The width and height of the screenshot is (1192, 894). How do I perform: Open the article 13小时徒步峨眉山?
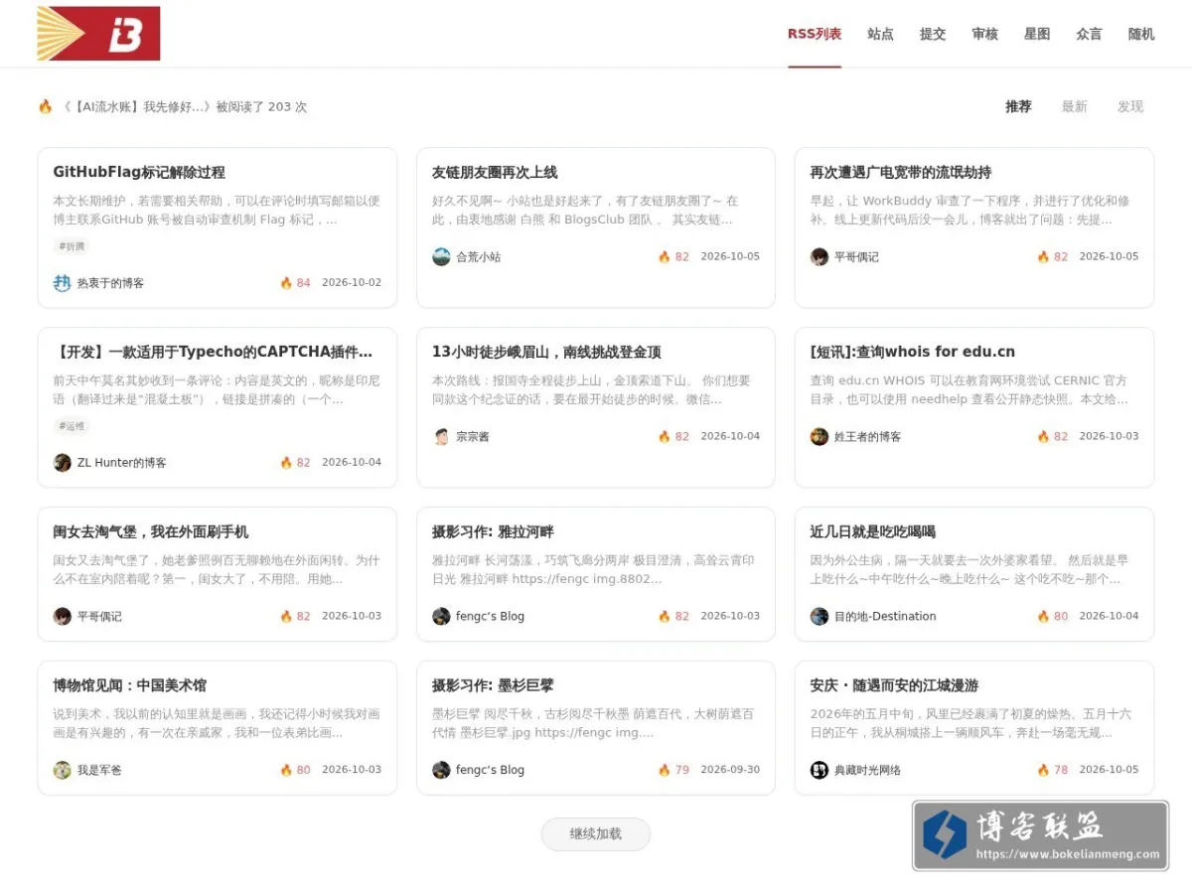click(x=546, y=352)
